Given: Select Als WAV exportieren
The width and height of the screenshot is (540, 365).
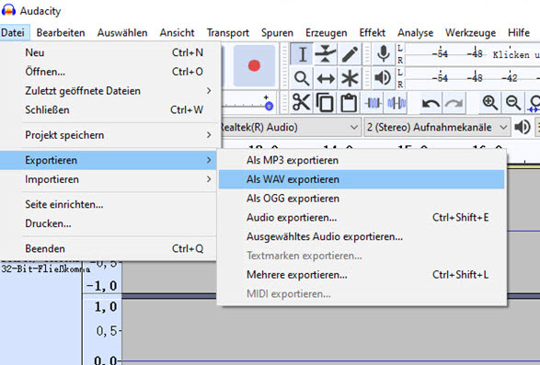Looking at the screenshot, I should pyautogui.click(x=362, y=179).
